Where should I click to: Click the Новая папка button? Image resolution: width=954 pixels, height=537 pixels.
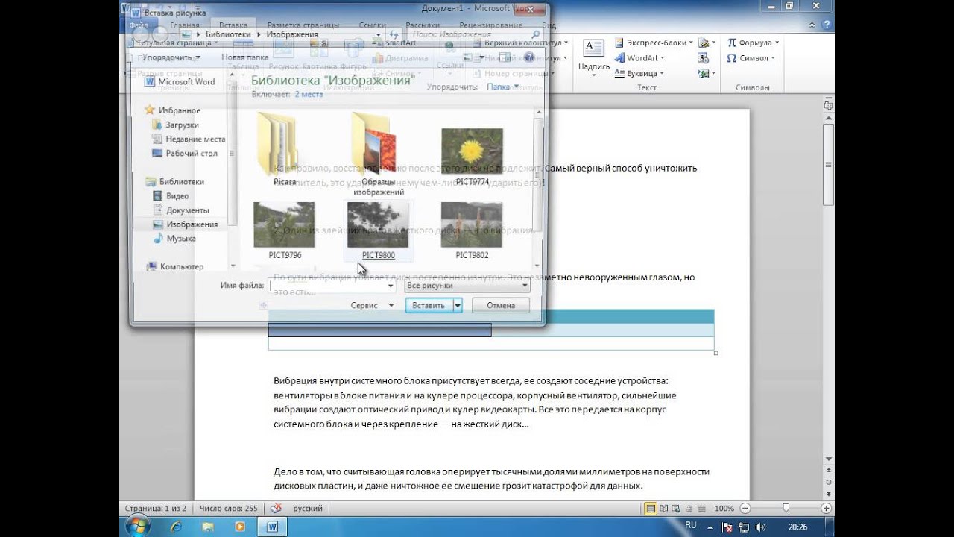pos(244,57)
